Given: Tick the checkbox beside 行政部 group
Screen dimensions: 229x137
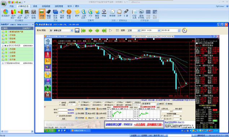Looking at the screenshot, I should [x=8, y=35].
